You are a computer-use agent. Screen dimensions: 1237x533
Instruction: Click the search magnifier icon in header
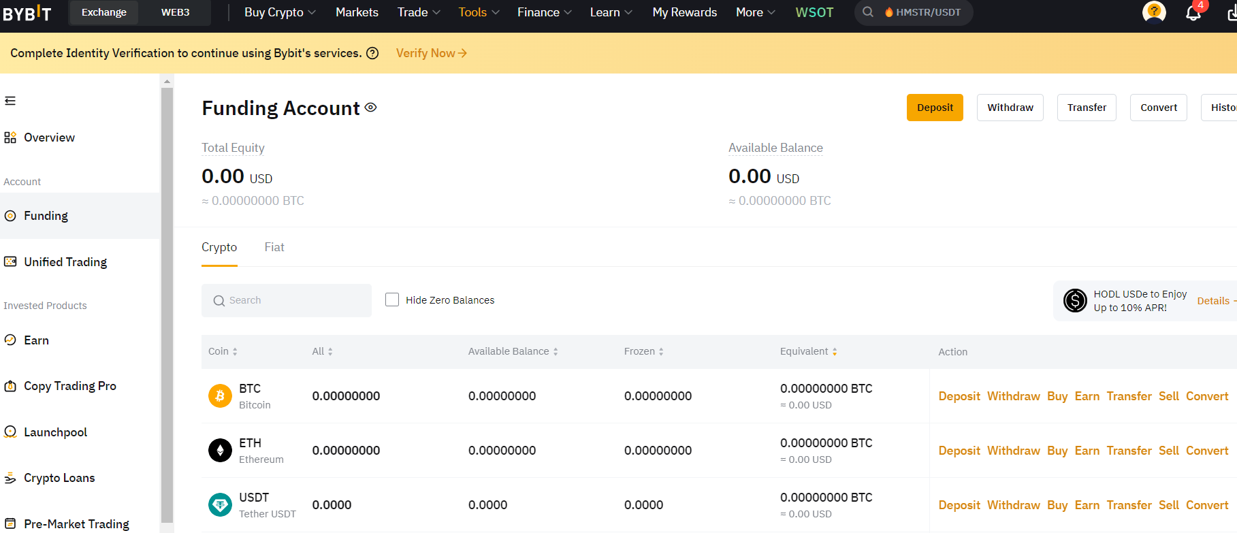[868, 12]
